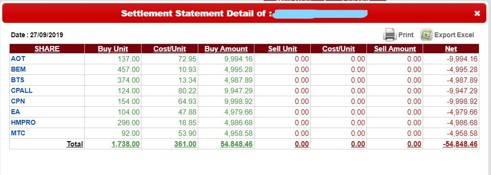Open the BEM share link
The width and height of the screenshot is (491, 175).
[x=18, y=69]
